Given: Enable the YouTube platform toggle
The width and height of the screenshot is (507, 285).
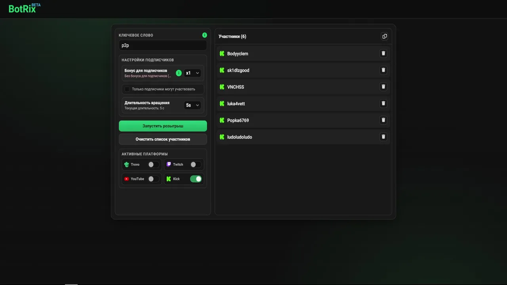Looking at the screenshot, I should pos(153,179).
